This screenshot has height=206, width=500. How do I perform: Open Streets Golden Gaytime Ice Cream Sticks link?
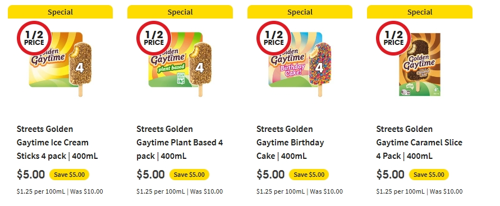point(57,143)
